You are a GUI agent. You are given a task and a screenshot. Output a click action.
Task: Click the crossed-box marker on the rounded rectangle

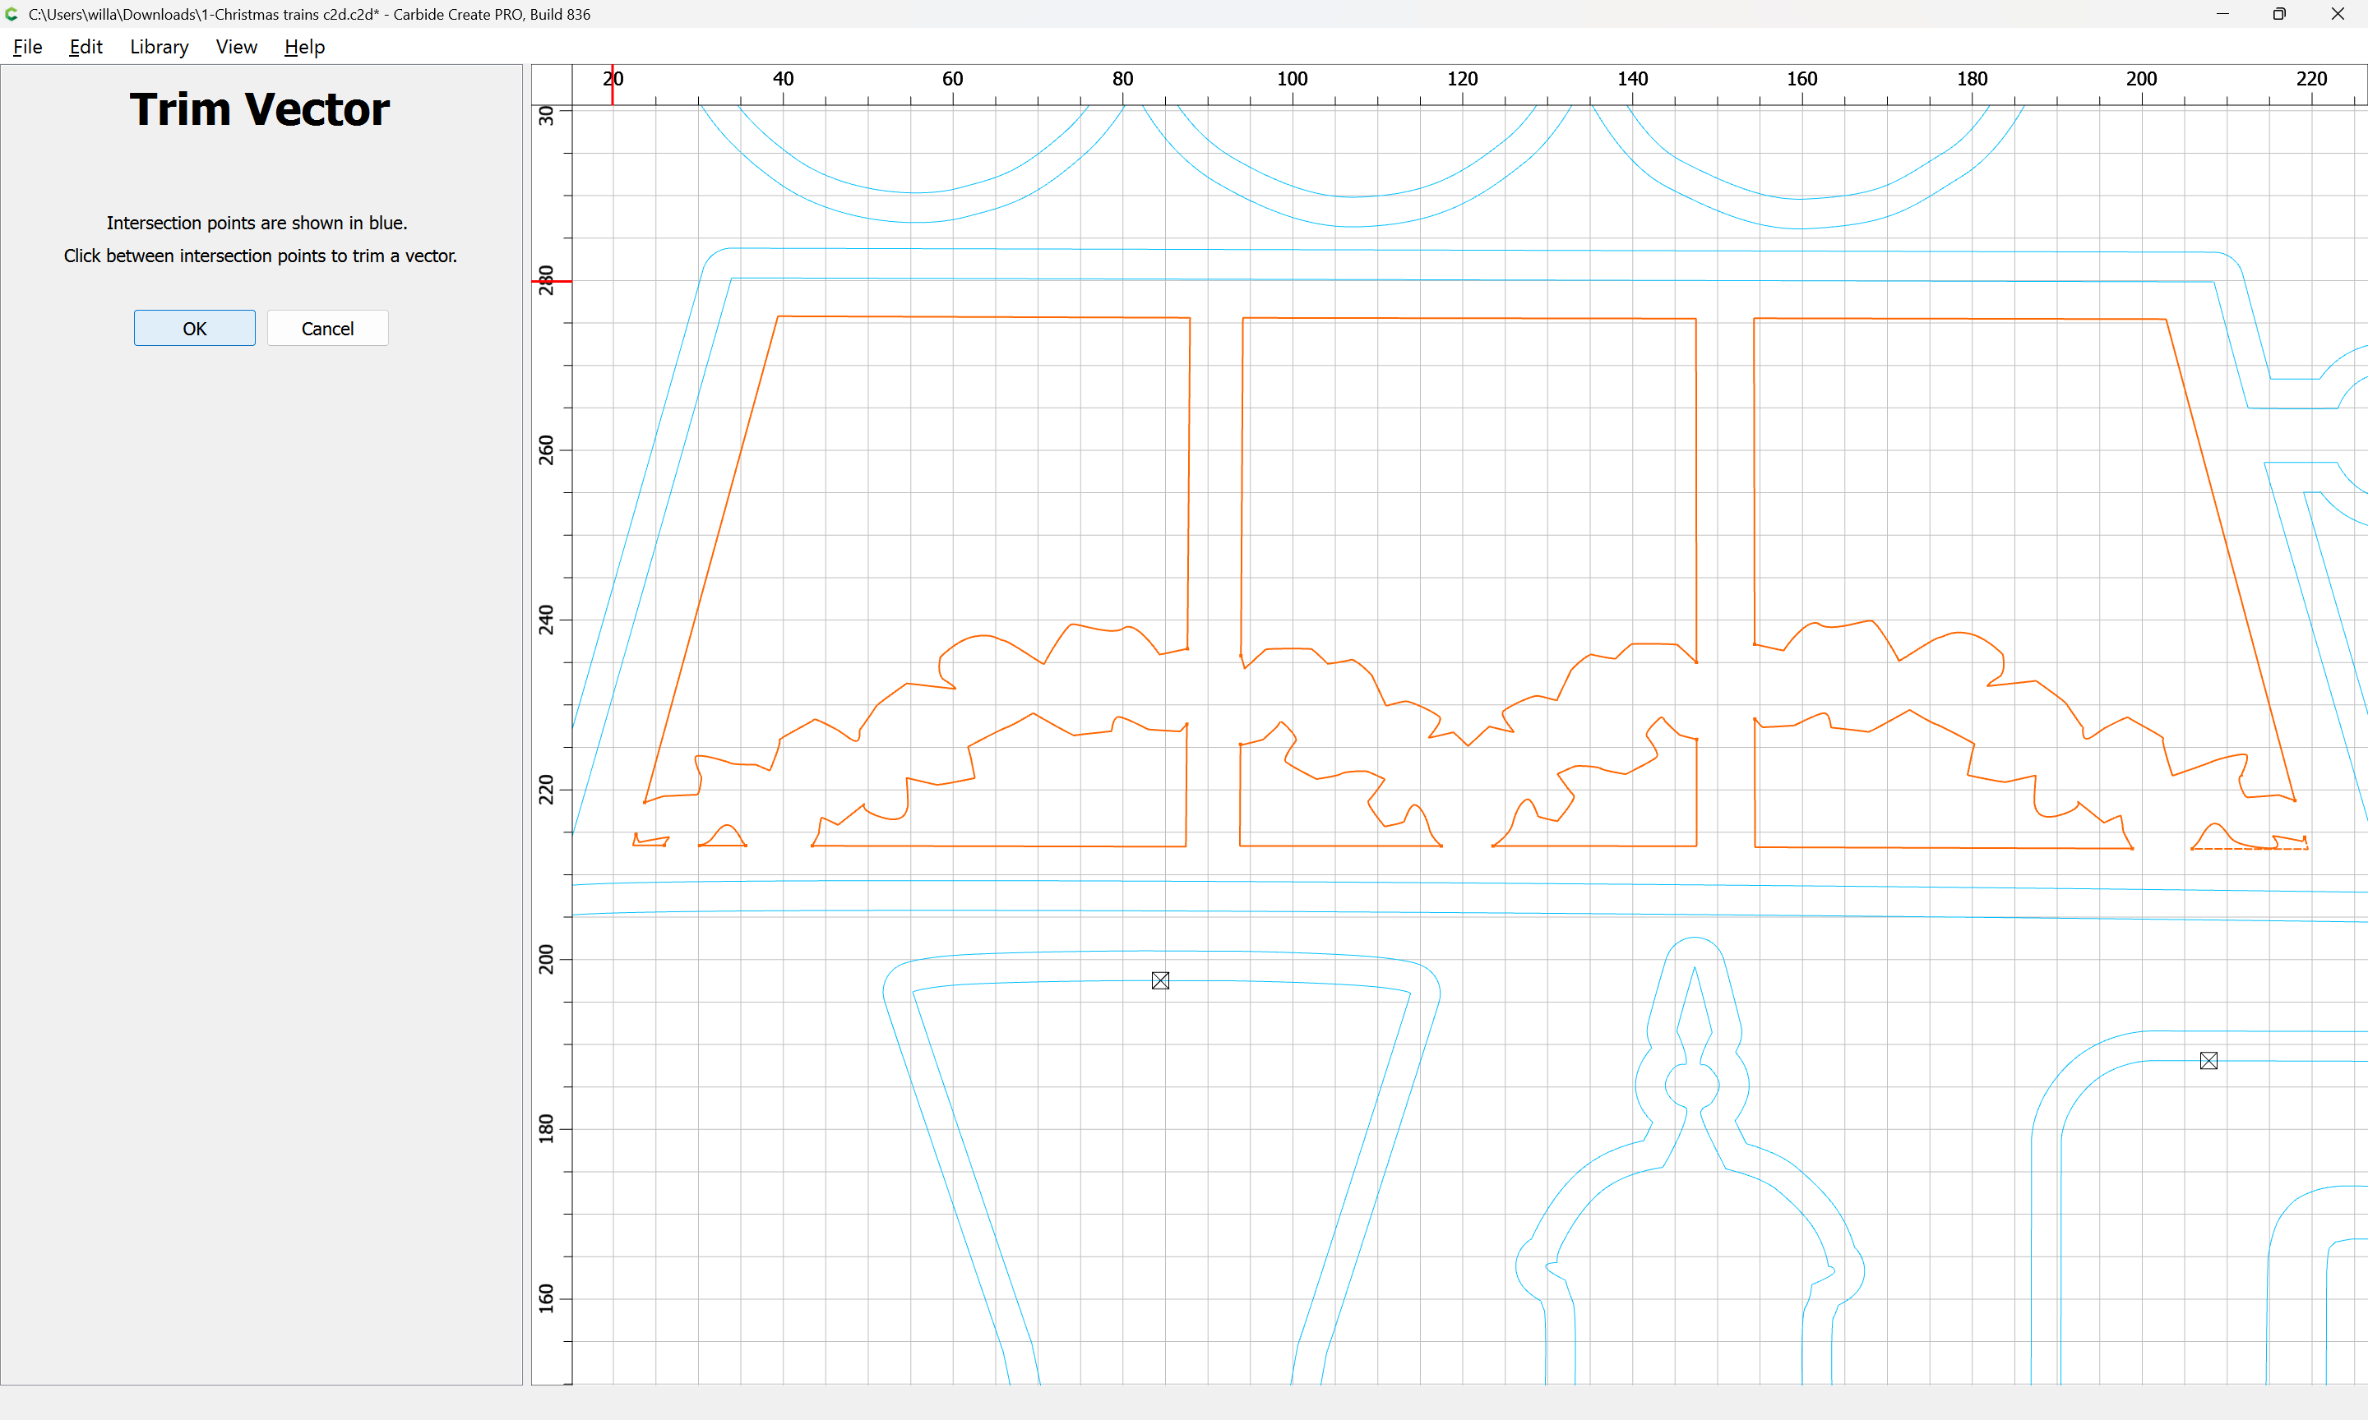tap(2208, 1060)
